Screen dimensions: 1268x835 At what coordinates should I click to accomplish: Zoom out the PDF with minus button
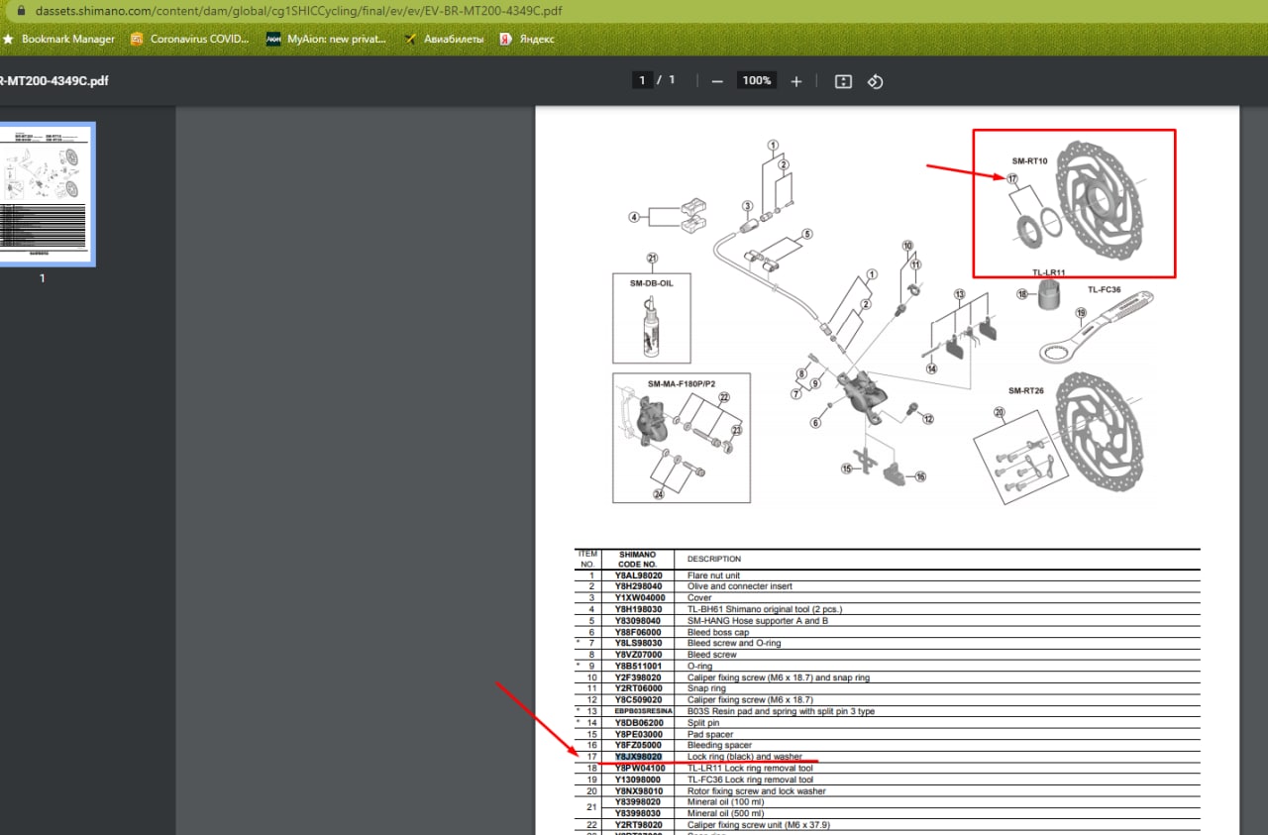pyautogui.click(x=717, y=81)
